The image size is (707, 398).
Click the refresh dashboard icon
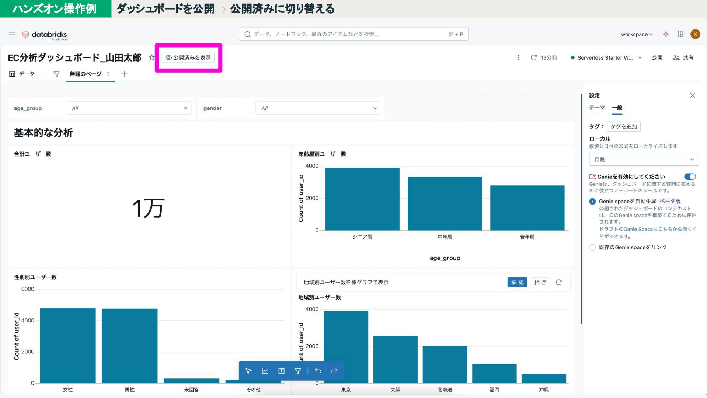533,57
